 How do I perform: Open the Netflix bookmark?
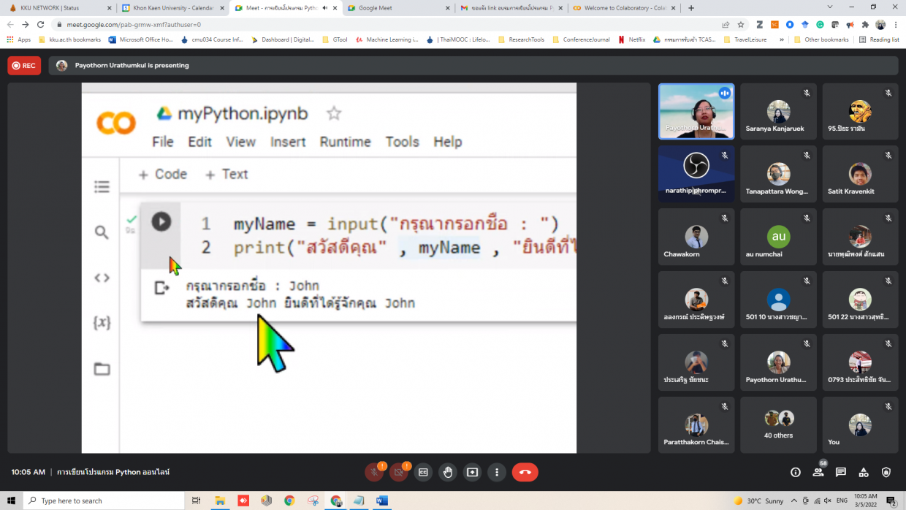coord(636,39)
